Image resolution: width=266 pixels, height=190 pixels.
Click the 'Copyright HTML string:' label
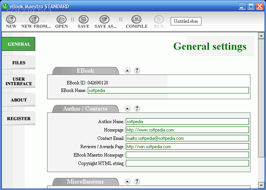click(x=101, y=163)
